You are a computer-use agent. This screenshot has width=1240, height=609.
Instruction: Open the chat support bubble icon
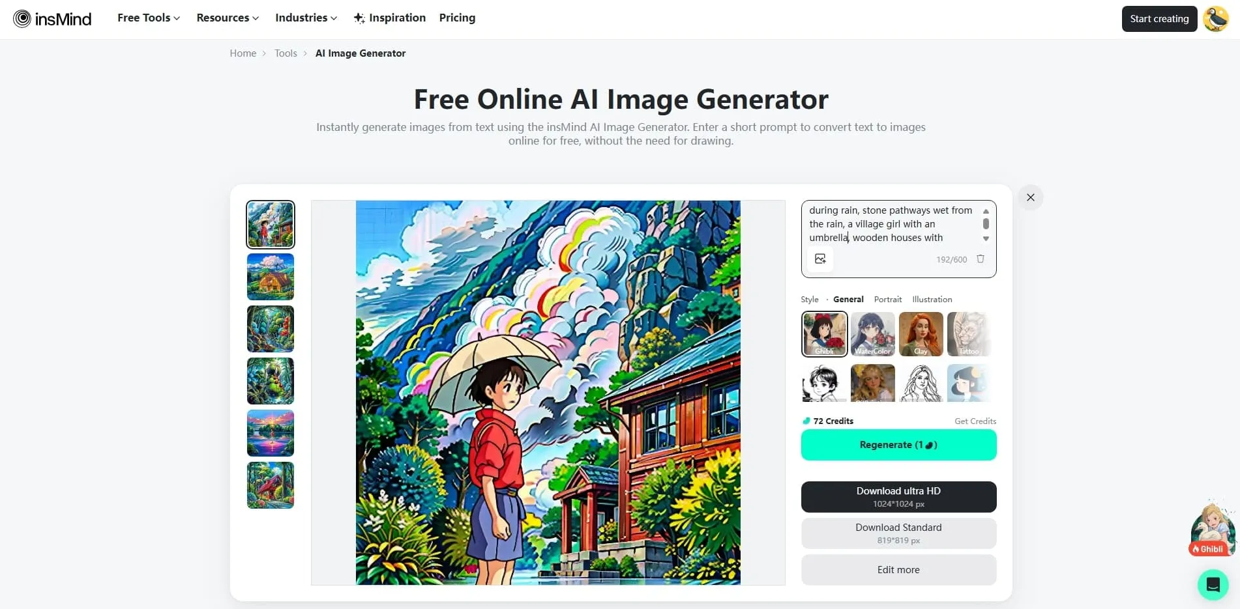[x=1213, y=584]
